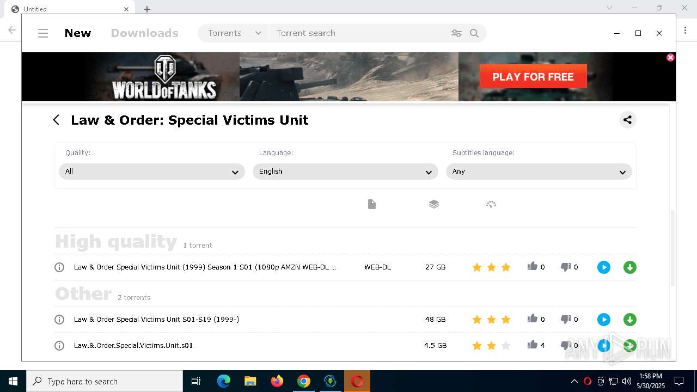Click the search magnifier icon

[x=474, y=33]
